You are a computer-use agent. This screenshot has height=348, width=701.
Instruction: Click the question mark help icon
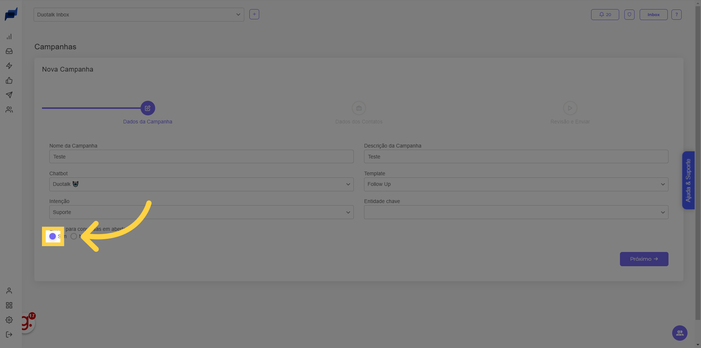pyautogui.click(x=676, y=15)
